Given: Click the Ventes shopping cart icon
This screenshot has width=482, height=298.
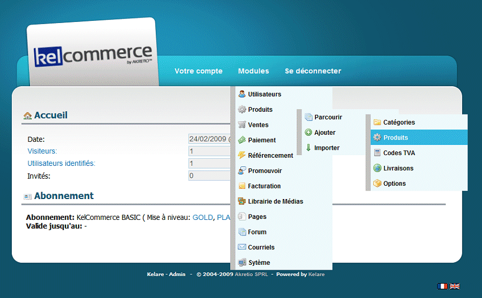Looking at the screenshot, I should click(x=242, y=125).
